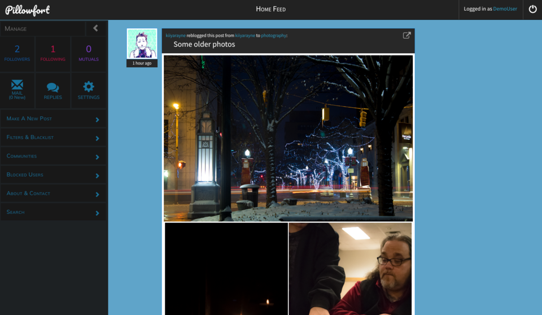
Task: Open the snowy night street photo
Action: tap(288, 138)
